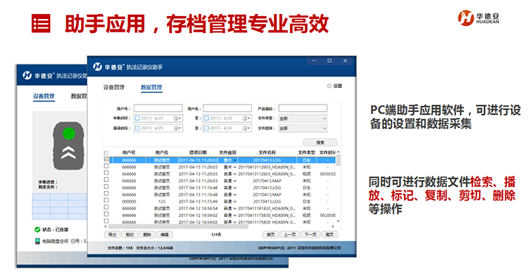This screenshot has height=279, width=528.
Task: Open level dropdown of the user 000000 row
Action: point(234,202)
